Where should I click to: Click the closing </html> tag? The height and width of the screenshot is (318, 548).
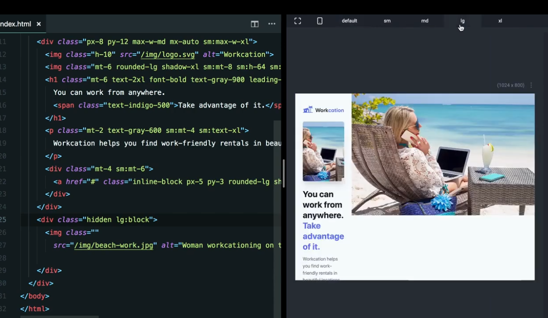point(34,309)
